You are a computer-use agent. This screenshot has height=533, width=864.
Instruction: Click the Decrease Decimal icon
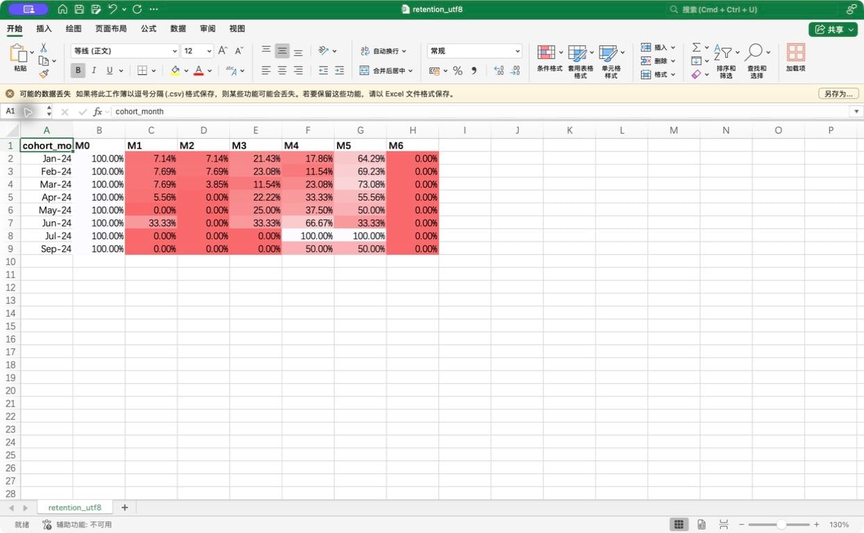pos(515,70)
